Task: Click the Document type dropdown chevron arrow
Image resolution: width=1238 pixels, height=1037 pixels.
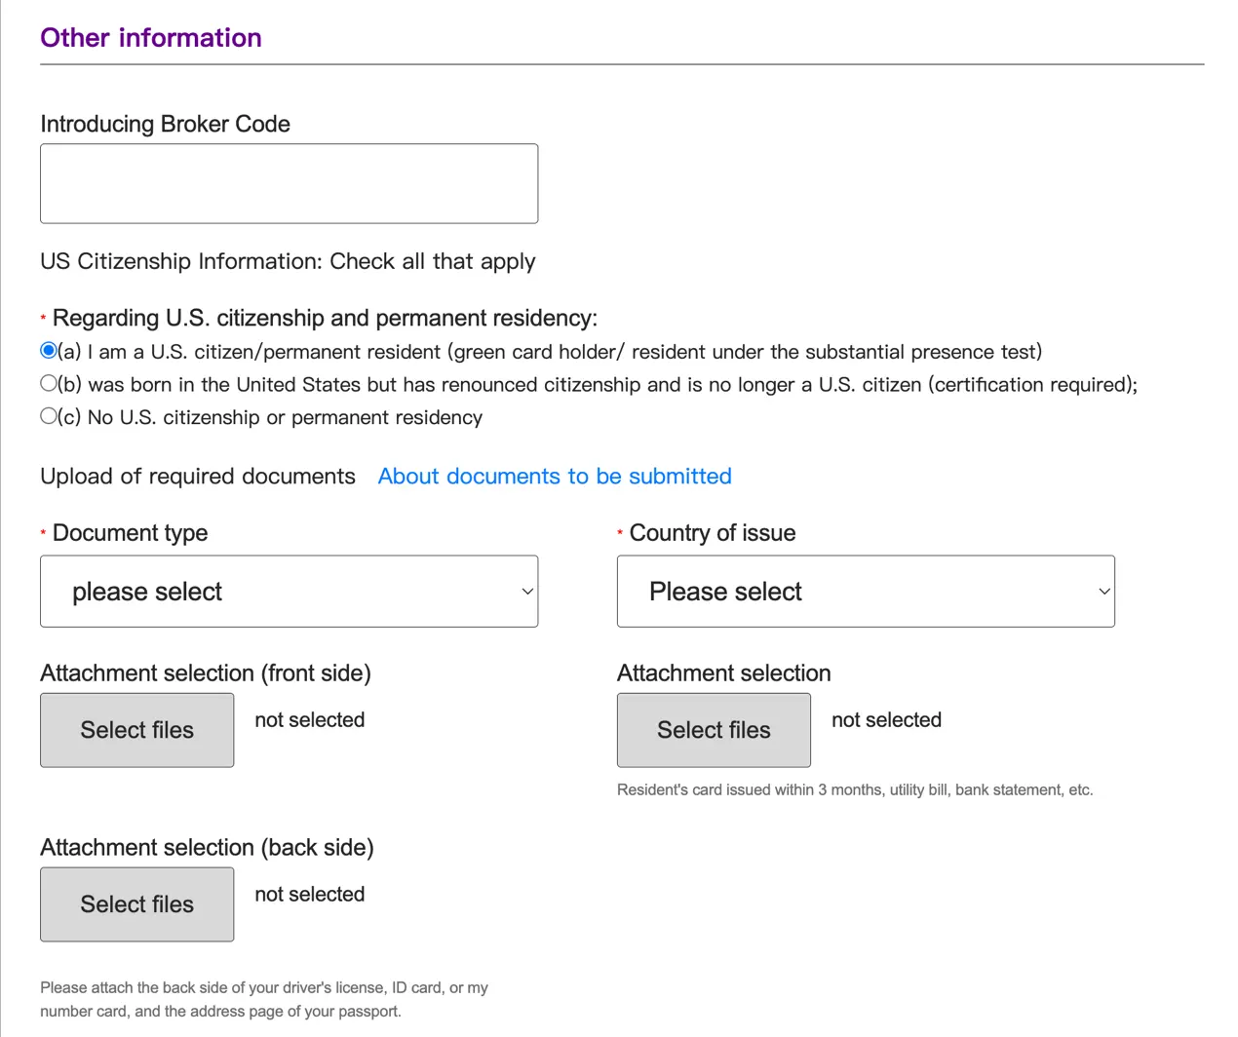Action: pos(527,592)
